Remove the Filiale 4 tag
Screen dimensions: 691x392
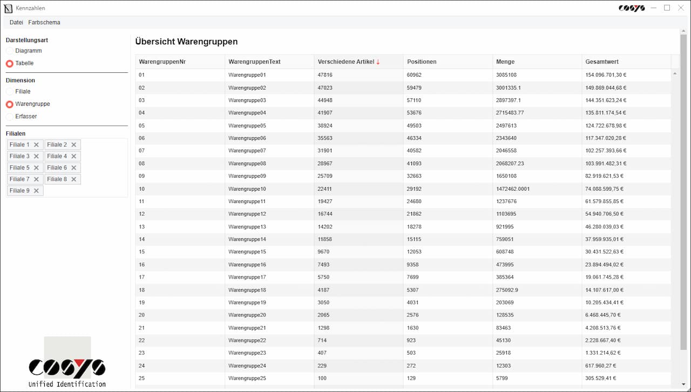click(x=74, y=156)
